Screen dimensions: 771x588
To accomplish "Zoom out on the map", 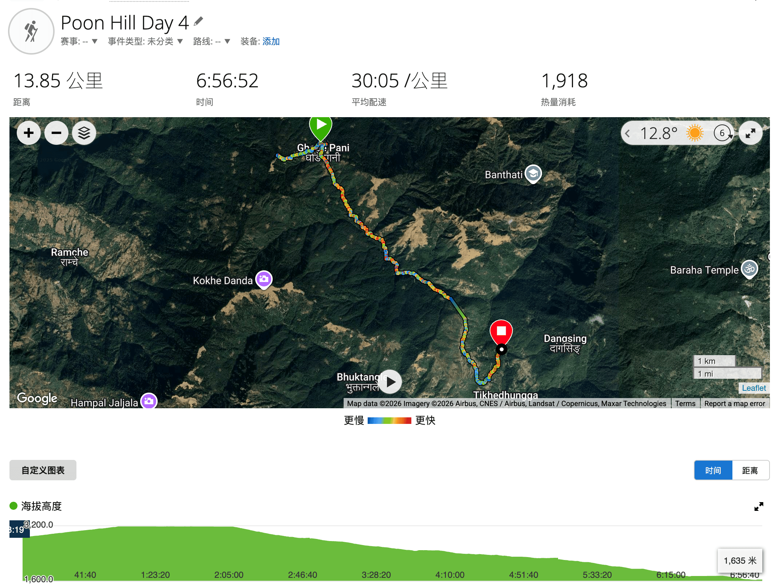I will click(x=56, y=133).
